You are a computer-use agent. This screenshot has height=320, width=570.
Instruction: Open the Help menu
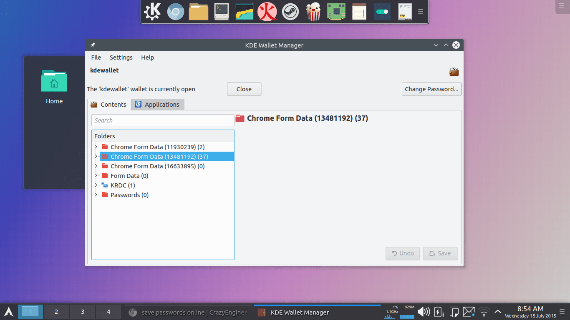147,57
